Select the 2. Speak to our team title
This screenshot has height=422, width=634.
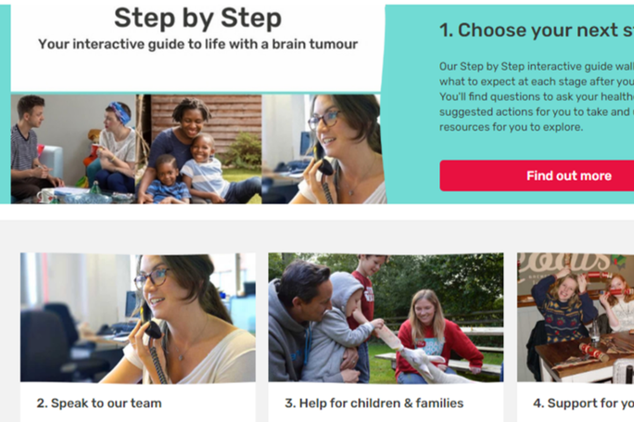tap(99, 403)
